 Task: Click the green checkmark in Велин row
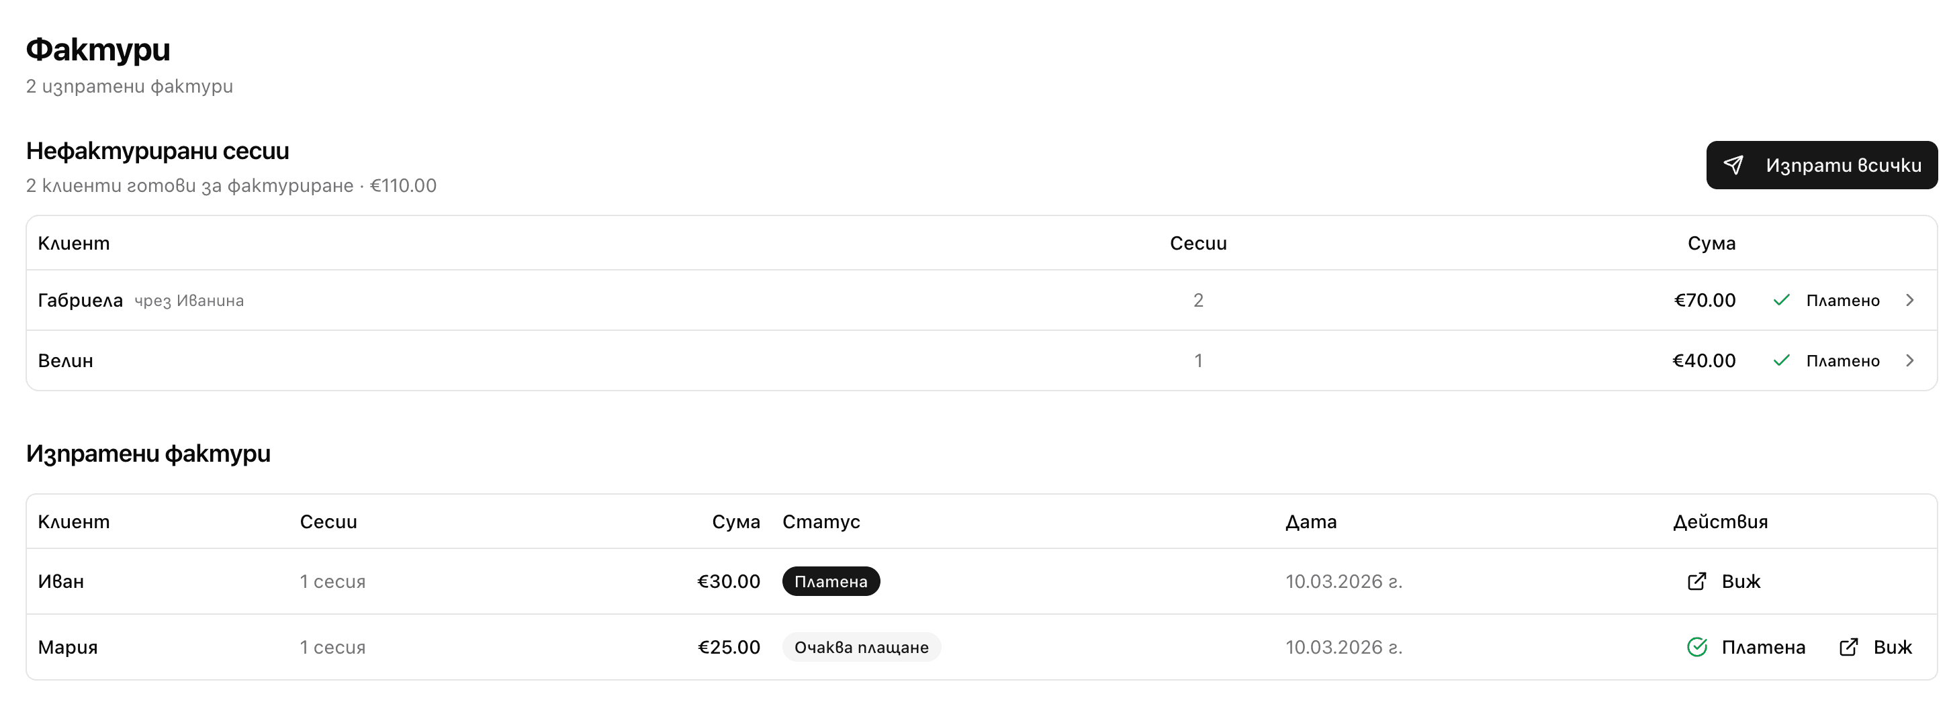coord(1781,361)
